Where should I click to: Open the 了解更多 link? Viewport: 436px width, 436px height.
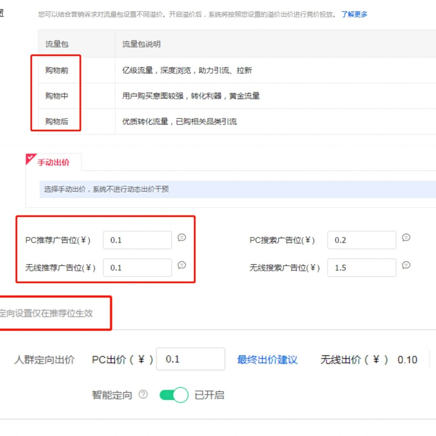coord(354,14)
